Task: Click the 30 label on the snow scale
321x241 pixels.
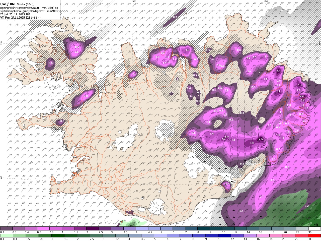Action: click(310, 232)
